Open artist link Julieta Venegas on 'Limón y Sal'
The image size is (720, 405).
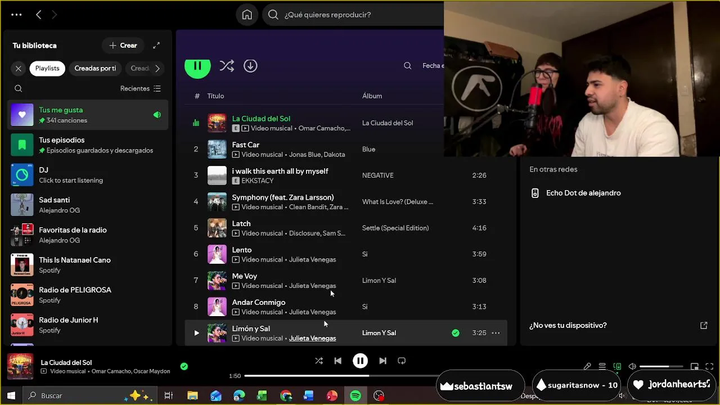point(312,338)
